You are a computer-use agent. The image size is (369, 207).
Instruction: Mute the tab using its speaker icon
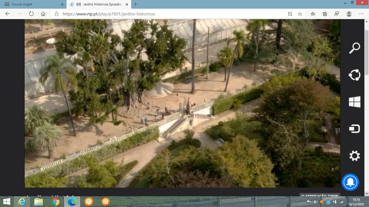pyautogui.click(x=79, y=4)
